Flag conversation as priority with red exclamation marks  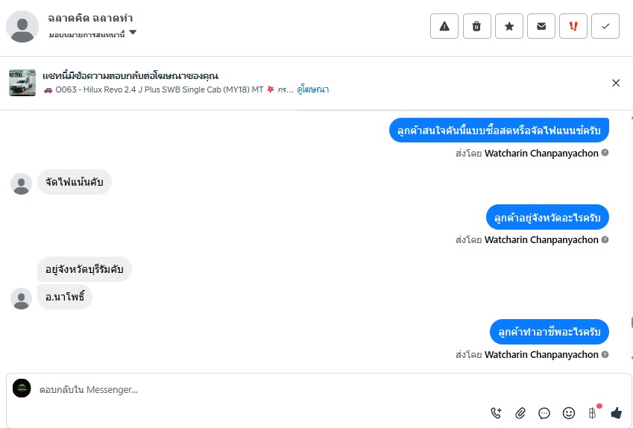pos(573,26)
